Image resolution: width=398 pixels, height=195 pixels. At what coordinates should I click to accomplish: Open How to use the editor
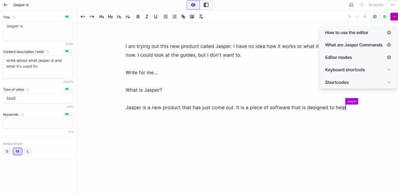click(x=346, y=33)
